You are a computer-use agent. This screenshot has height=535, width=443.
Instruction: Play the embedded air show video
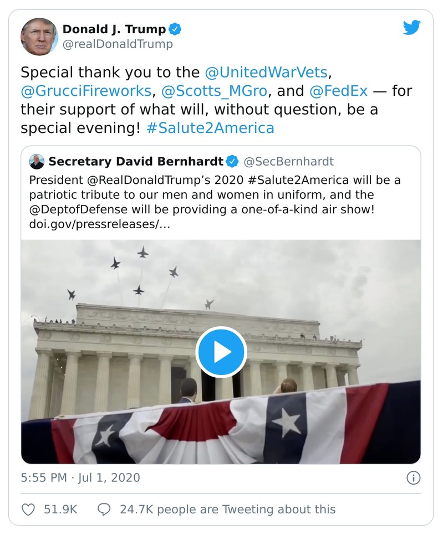(x=221, y=352)
